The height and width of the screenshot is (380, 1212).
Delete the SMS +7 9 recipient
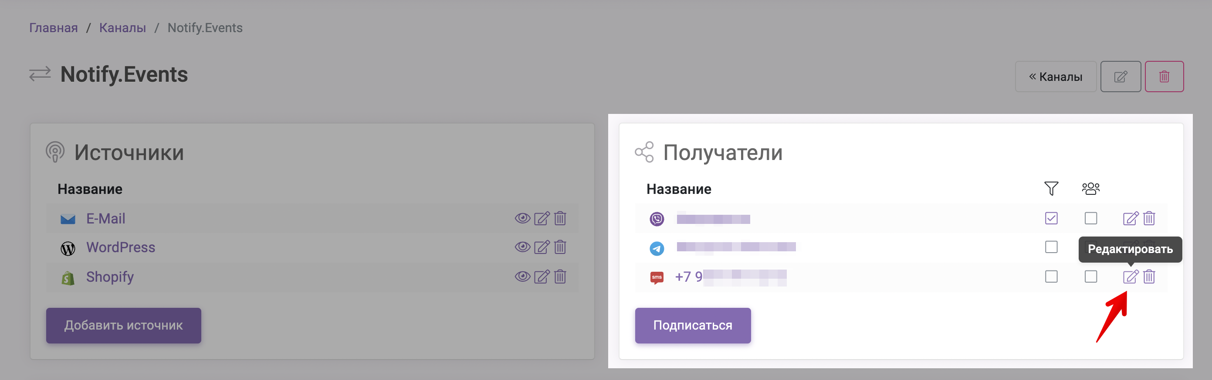(x=1149, y=277)
